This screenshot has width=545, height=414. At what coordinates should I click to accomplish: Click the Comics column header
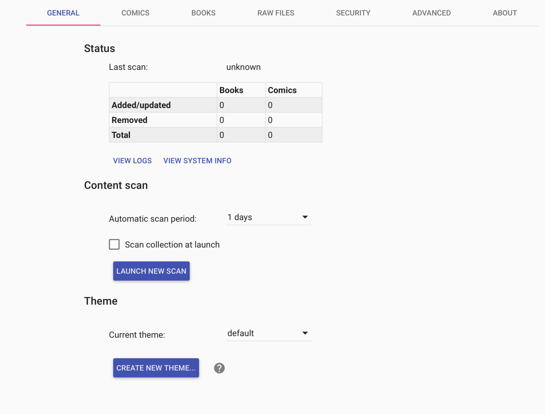coord(282,90)
